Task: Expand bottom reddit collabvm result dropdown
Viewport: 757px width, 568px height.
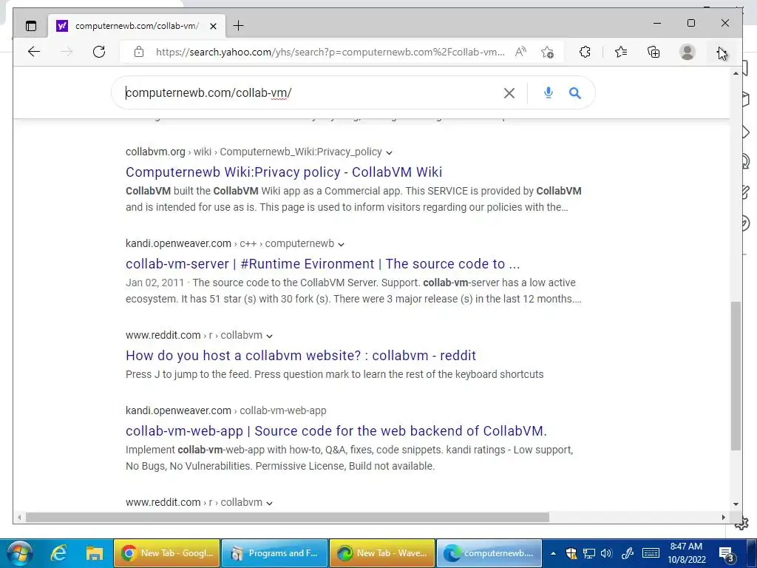Action: [x=269, y=503]
